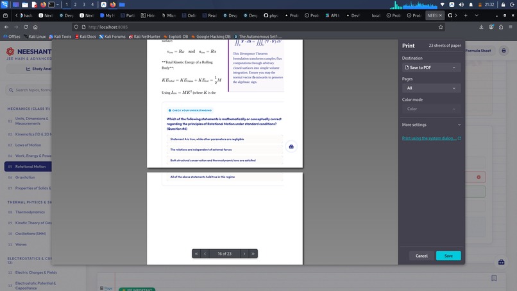The height and width of the screenshot is (291, 517).
Task: Open a new browser tab
Action: 466,15
